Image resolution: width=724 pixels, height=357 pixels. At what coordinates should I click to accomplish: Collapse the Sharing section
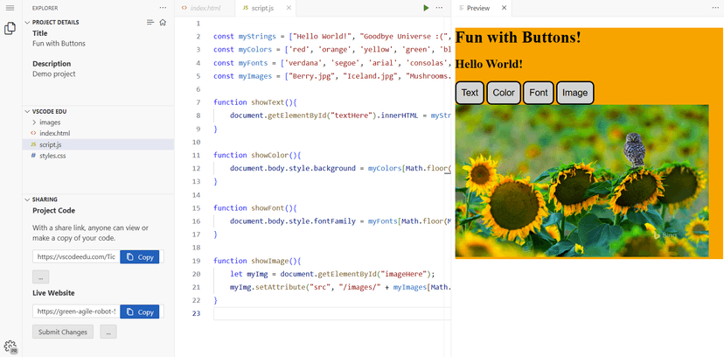click(x=27, y=199)
